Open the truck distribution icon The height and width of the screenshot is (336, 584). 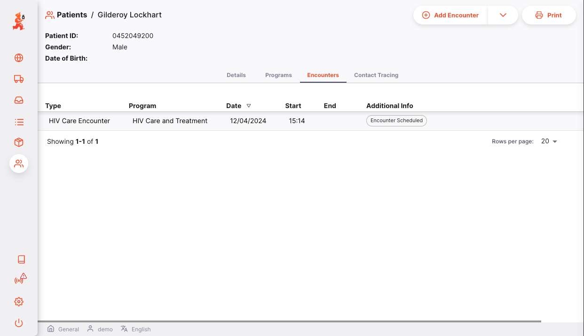coord(19,79)
